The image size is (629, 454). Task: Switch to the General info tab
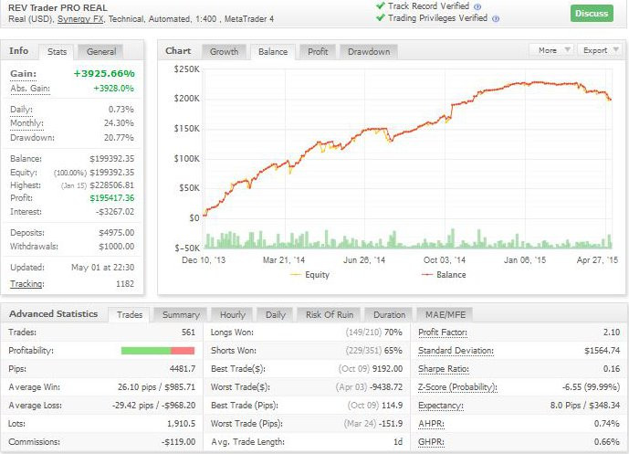coord(101,52)
